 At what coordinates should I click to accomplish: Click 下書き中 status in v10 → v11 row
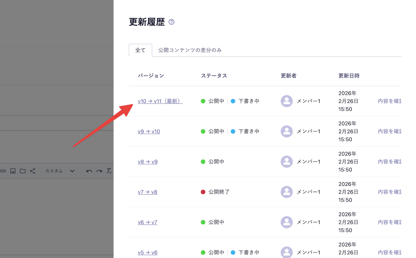point(245,101)
